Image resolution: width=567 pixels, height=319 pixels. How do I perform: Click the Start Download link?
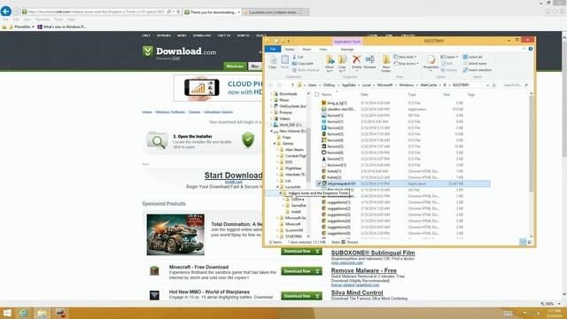pyautogui.click(x=233, y=175)
